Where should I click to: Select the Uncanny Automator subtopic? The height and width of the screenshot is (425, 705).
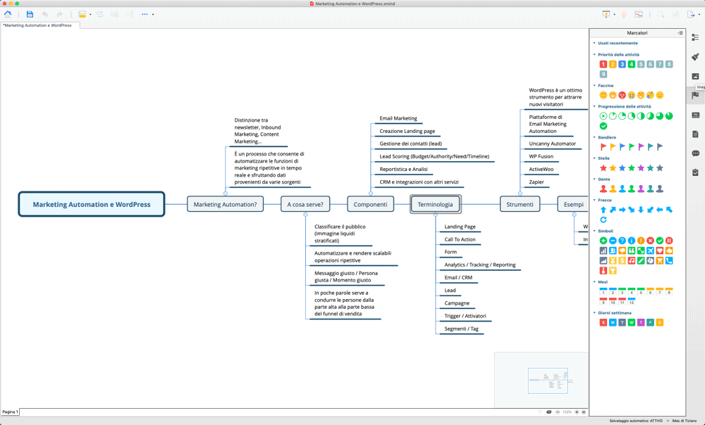(x=552, y=144)
